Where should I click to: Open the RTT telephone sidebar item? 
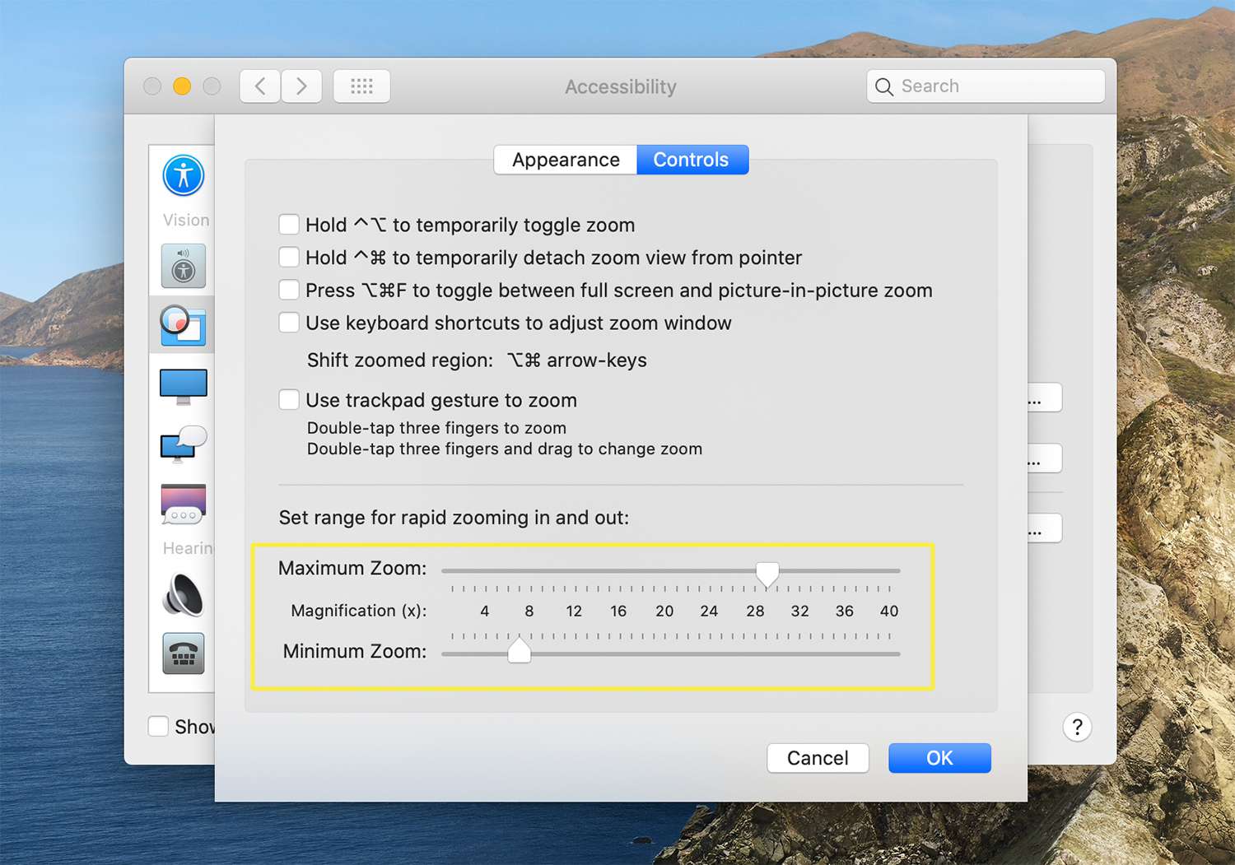click(183, 653)
